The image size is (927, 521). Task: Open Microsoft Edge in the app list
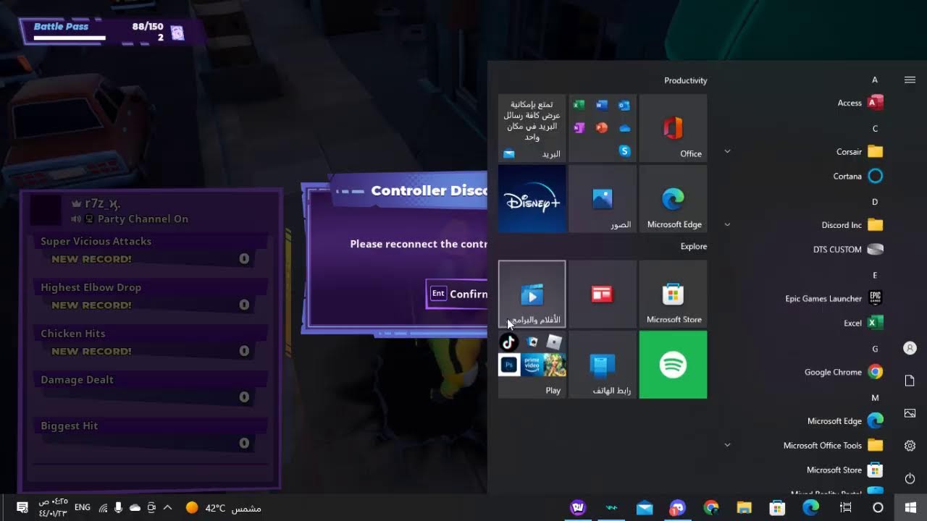coord(845,421)
